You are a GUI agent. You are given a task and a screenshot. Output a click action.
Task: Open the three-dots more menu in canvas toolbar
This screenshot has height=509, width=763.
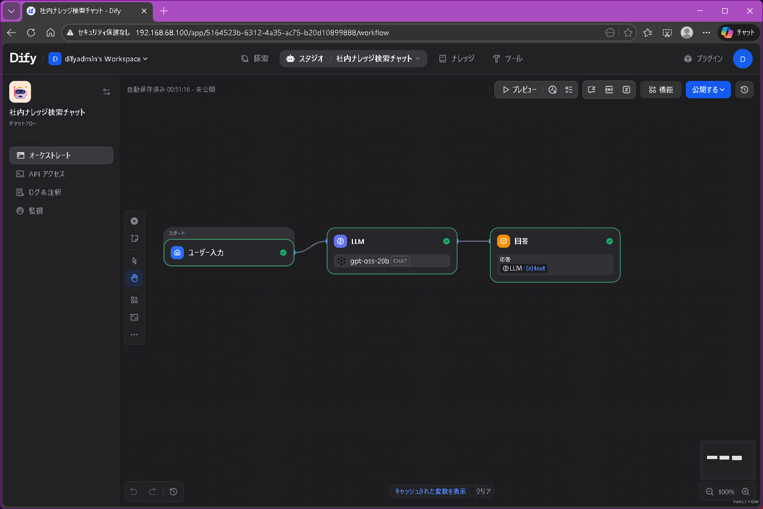[134, 335]
